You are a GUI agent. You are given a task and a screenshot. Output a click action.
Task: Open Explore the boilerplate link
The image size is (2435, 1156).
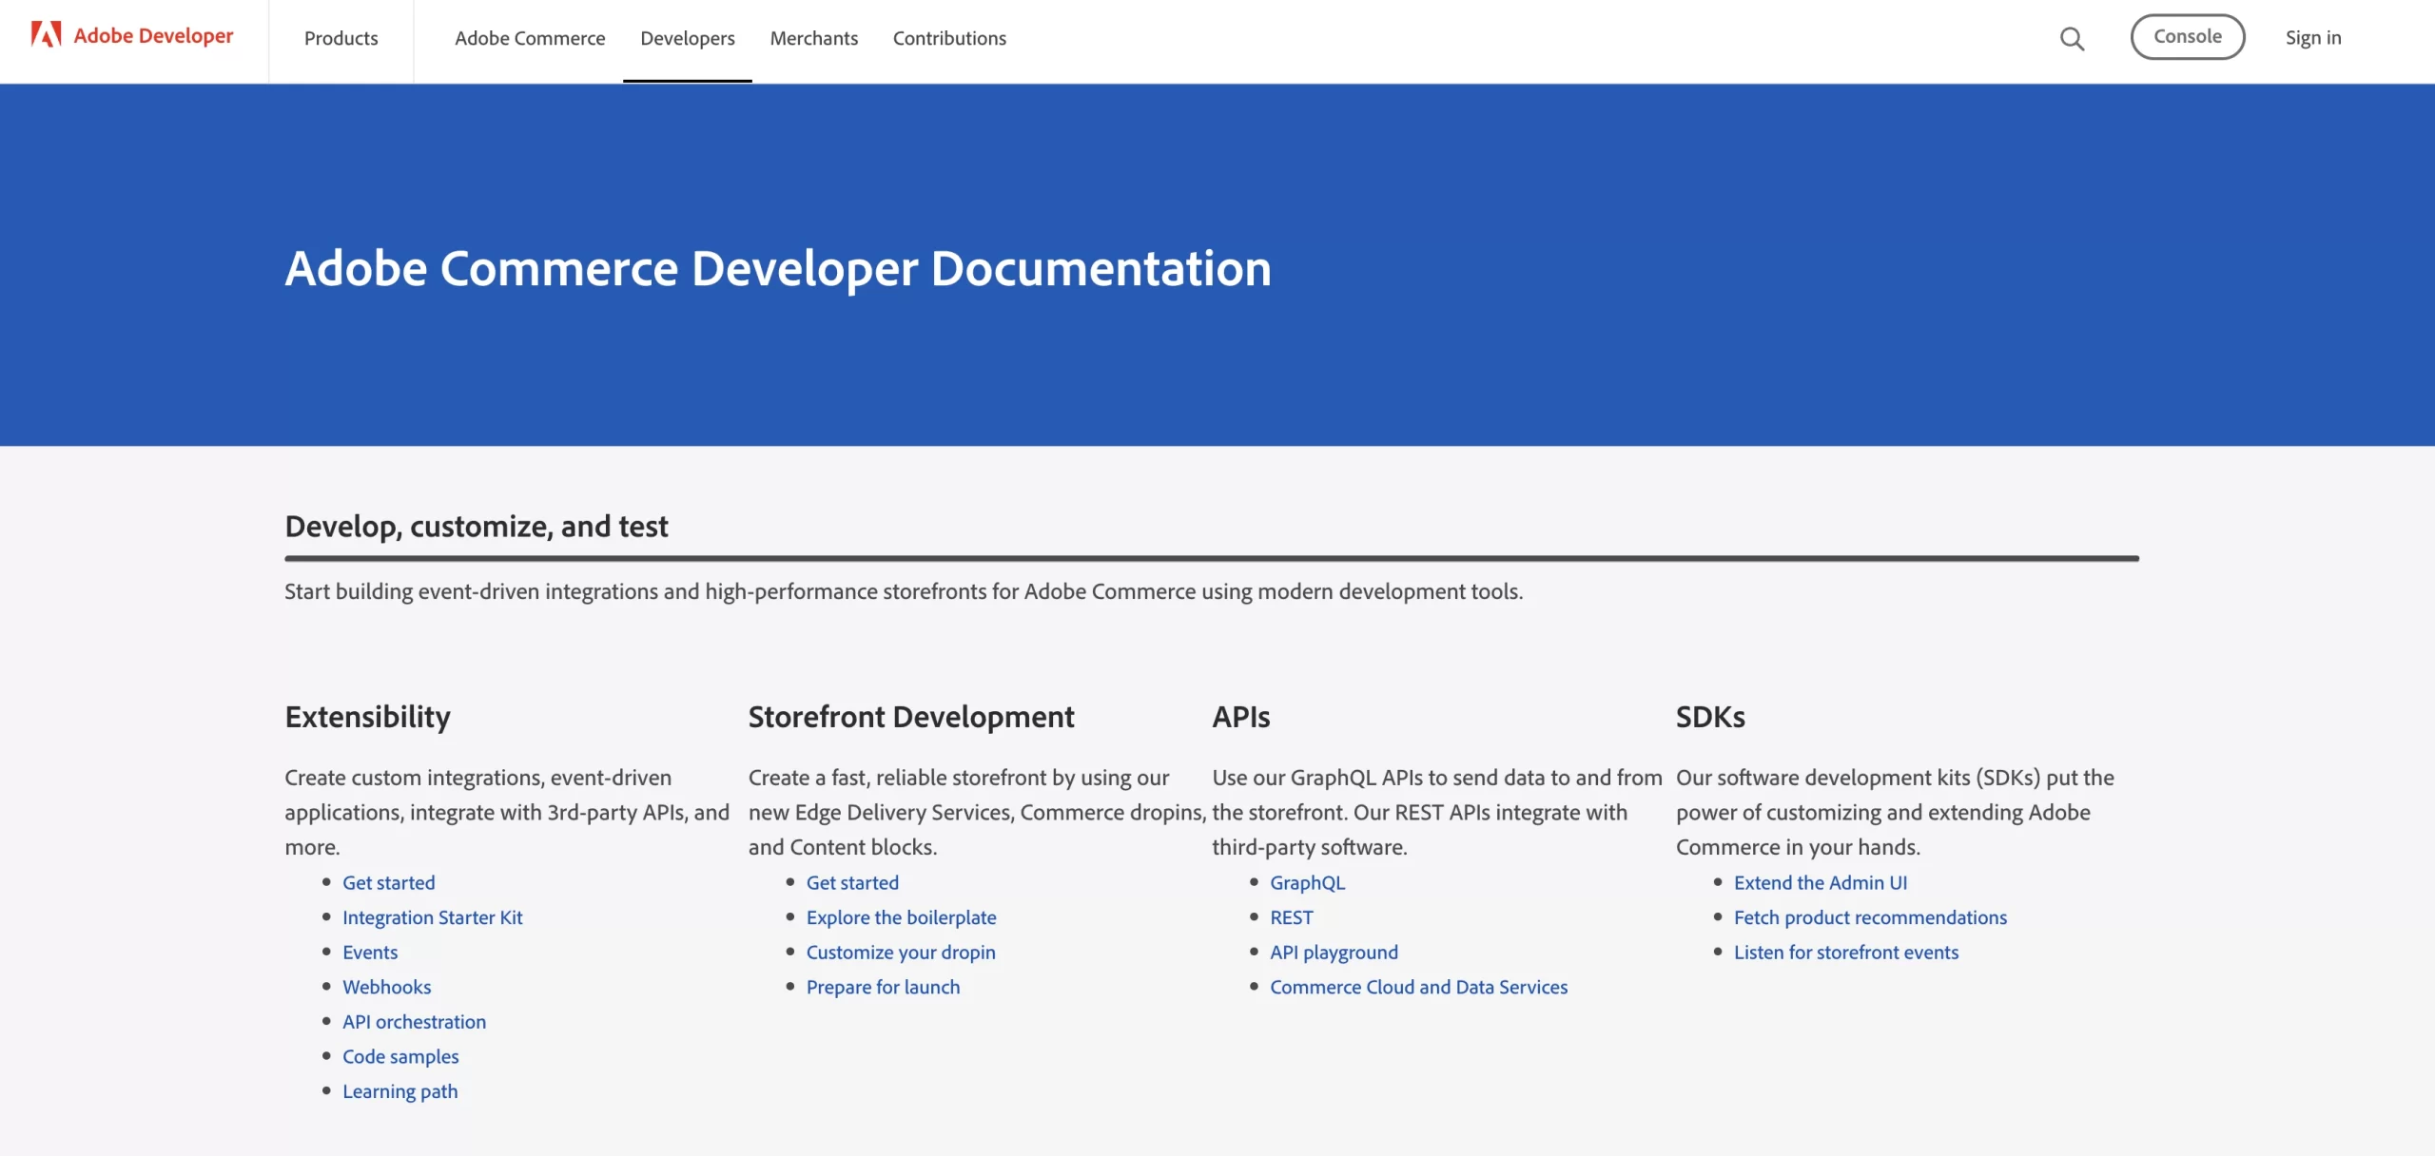pyautogui.click(x=901, y=917)
